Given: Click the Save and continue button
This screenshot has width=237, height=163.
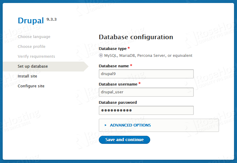Looking at the screenshot, I should click(x=124, y=140).
